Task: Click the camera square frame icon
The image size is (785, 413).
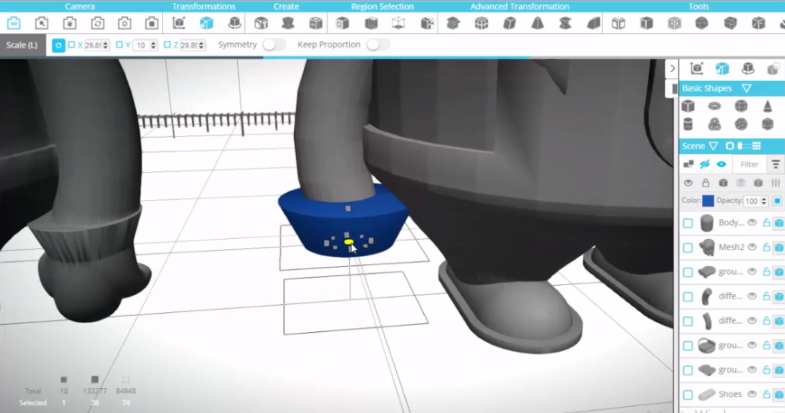Action: 152,23
